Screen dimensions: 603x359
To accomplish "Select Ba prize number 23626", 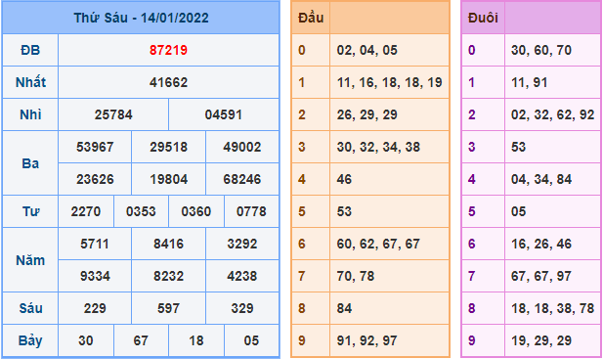I will [x=95, y=179].
